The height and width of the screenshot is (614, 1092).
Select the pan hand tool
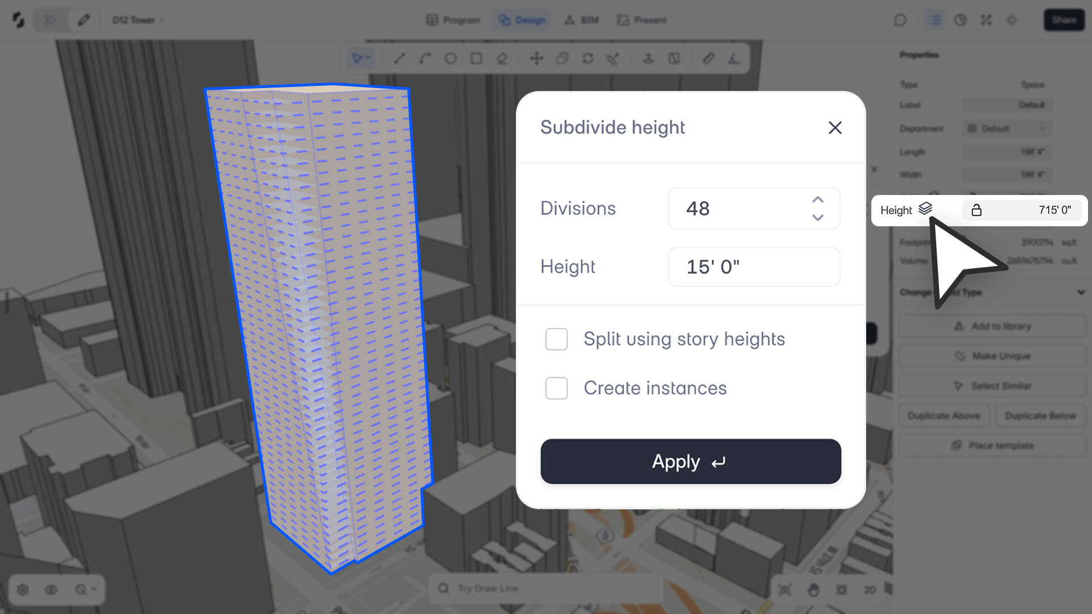pos(813,590)
